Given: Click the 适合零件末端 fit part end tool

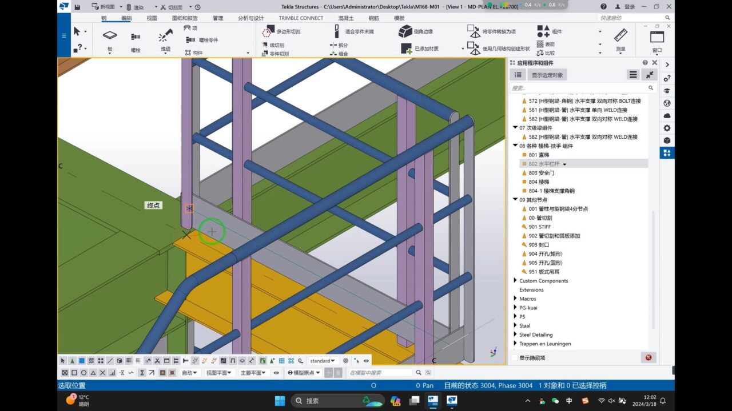Looking at the screenshot, I should [353, 32].
